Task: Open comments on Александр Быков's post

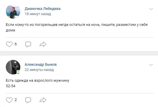Action: click(x=28, y=100)
